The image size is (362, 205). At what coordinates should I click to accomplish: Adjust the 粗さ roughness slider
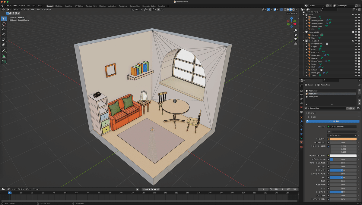tap(343, 177)
